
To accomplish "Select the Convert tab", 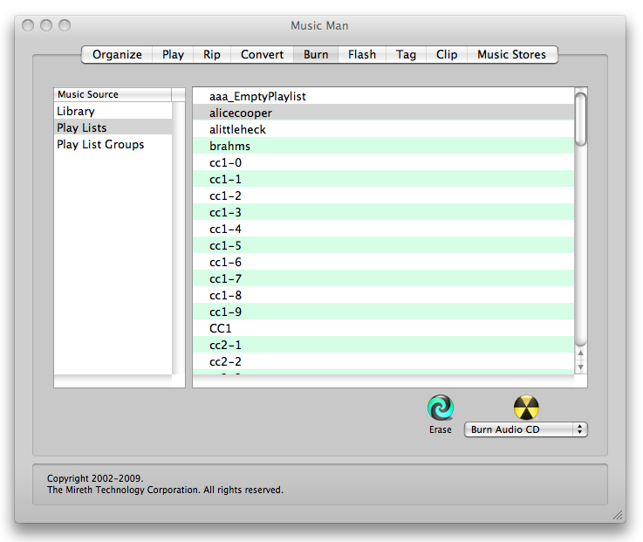I will tap(262, 54).
